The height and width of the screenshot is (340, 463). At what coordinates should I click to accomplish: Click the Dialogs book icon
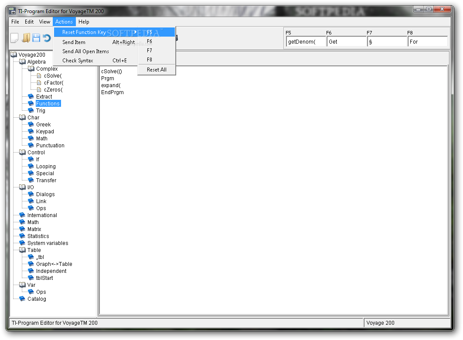(31, 194)
